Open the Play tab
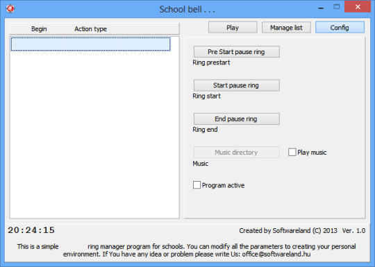Viewport: 375px width, 267px height. [x=233, y=28]
